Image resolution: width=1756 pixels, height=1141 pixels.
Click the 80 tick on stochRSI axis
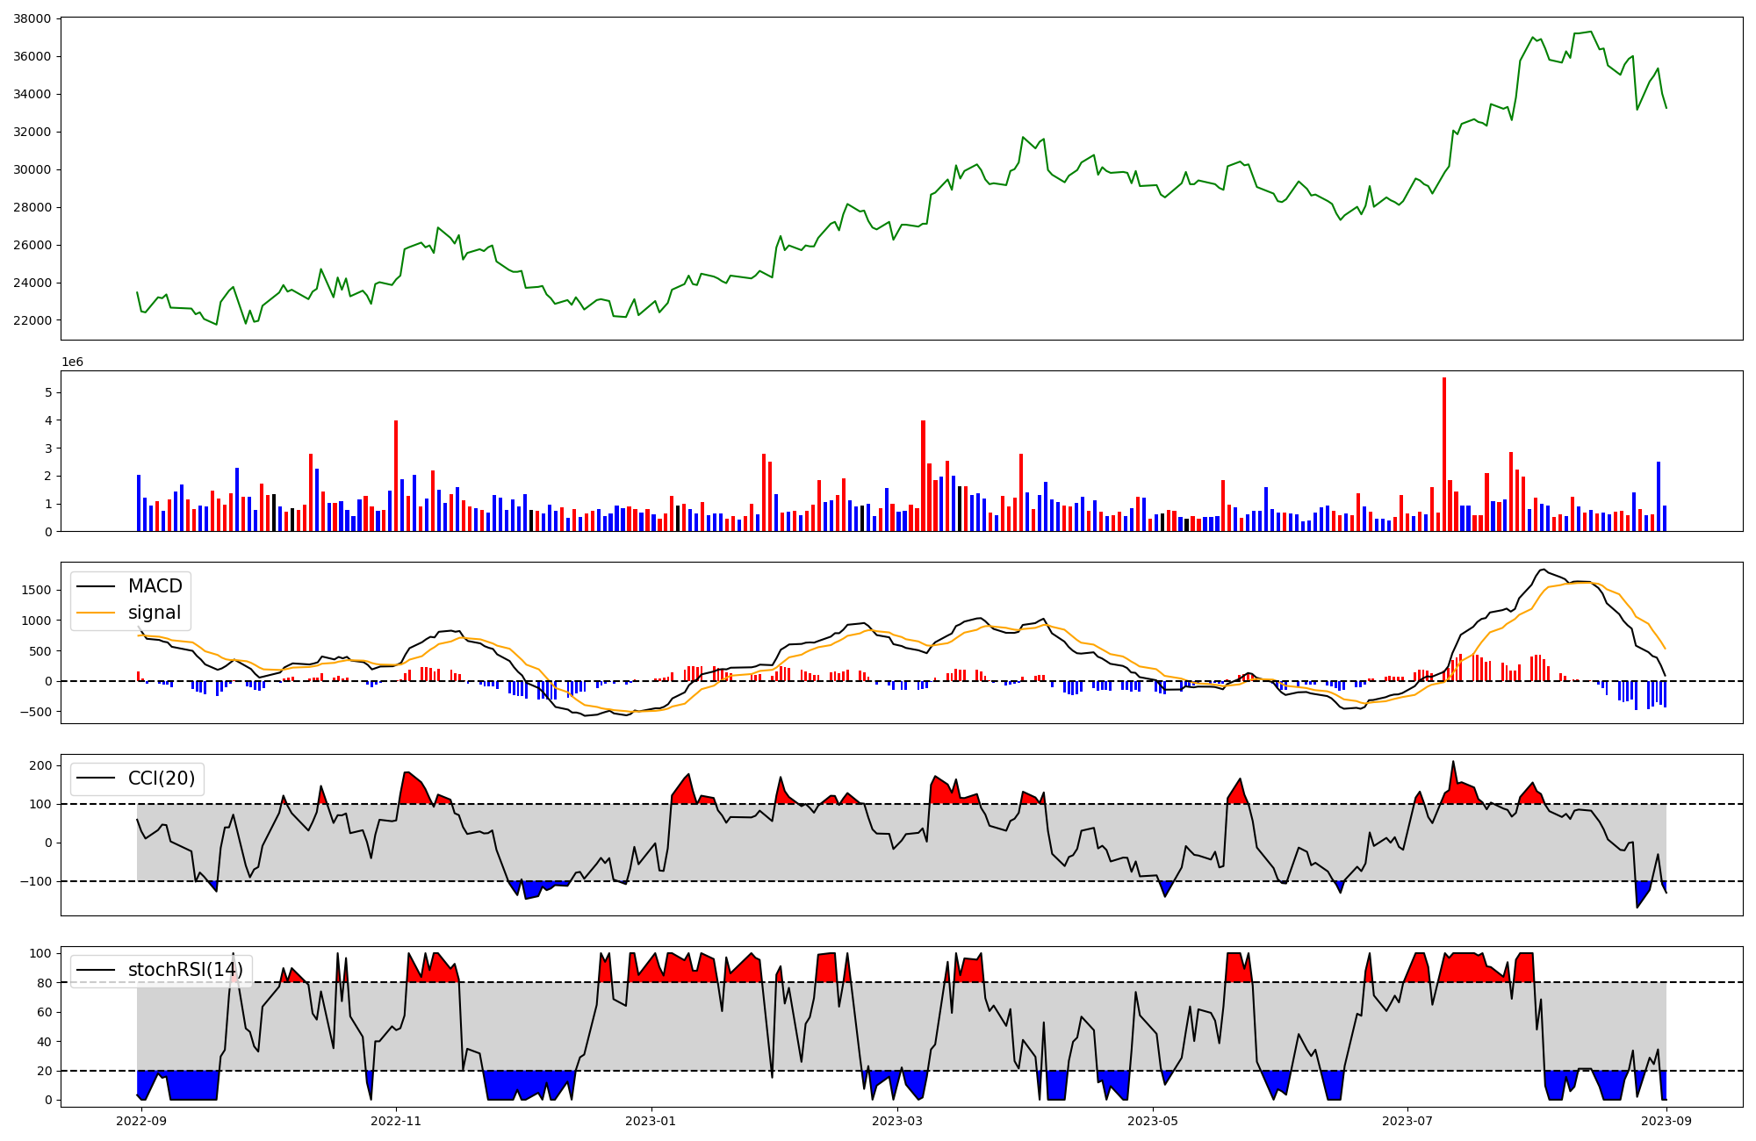[x=44, y=983]
